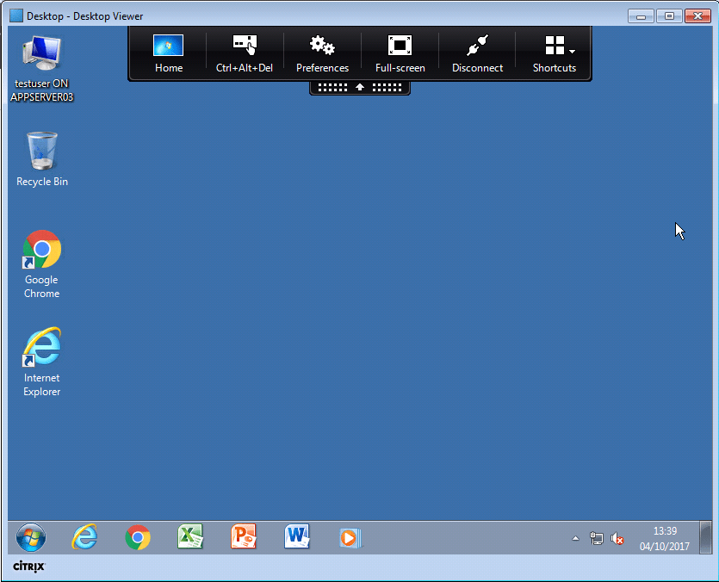Maximize the Desktop Viewer window
This screenshot has width=719, height=582.
(x=669, y=16)
